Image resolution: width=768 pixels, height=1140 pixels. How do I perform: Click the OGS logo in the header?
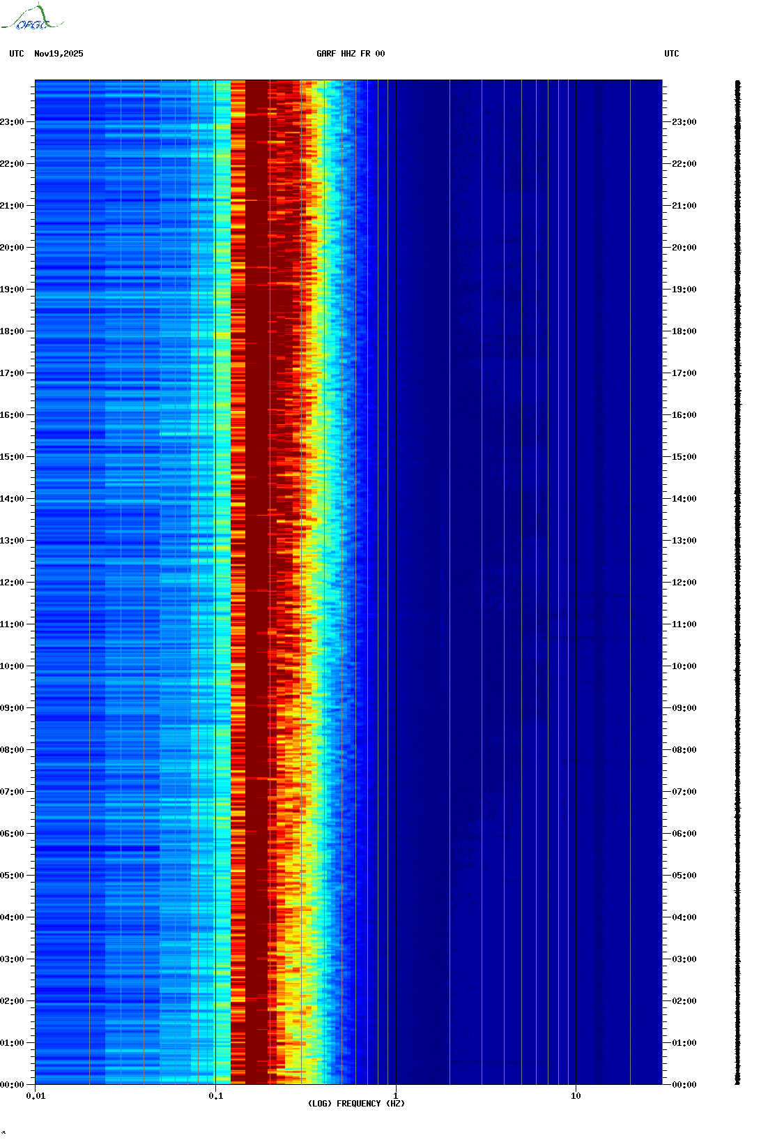[31, 18]
